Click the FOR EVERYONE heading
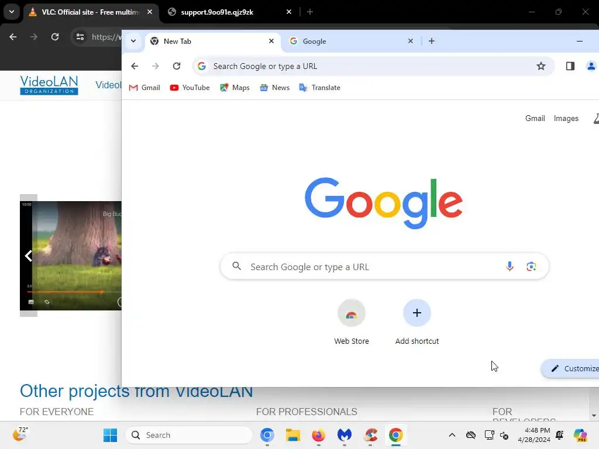The height and width of the screenshot is (449, 599). [x=57, y=412]
